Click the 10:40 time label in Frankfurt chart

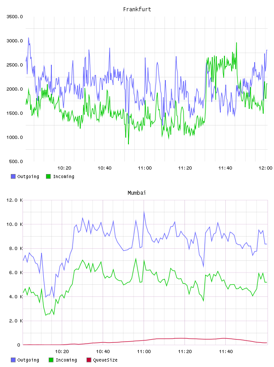pyautogui.click(x=105, y=168)
